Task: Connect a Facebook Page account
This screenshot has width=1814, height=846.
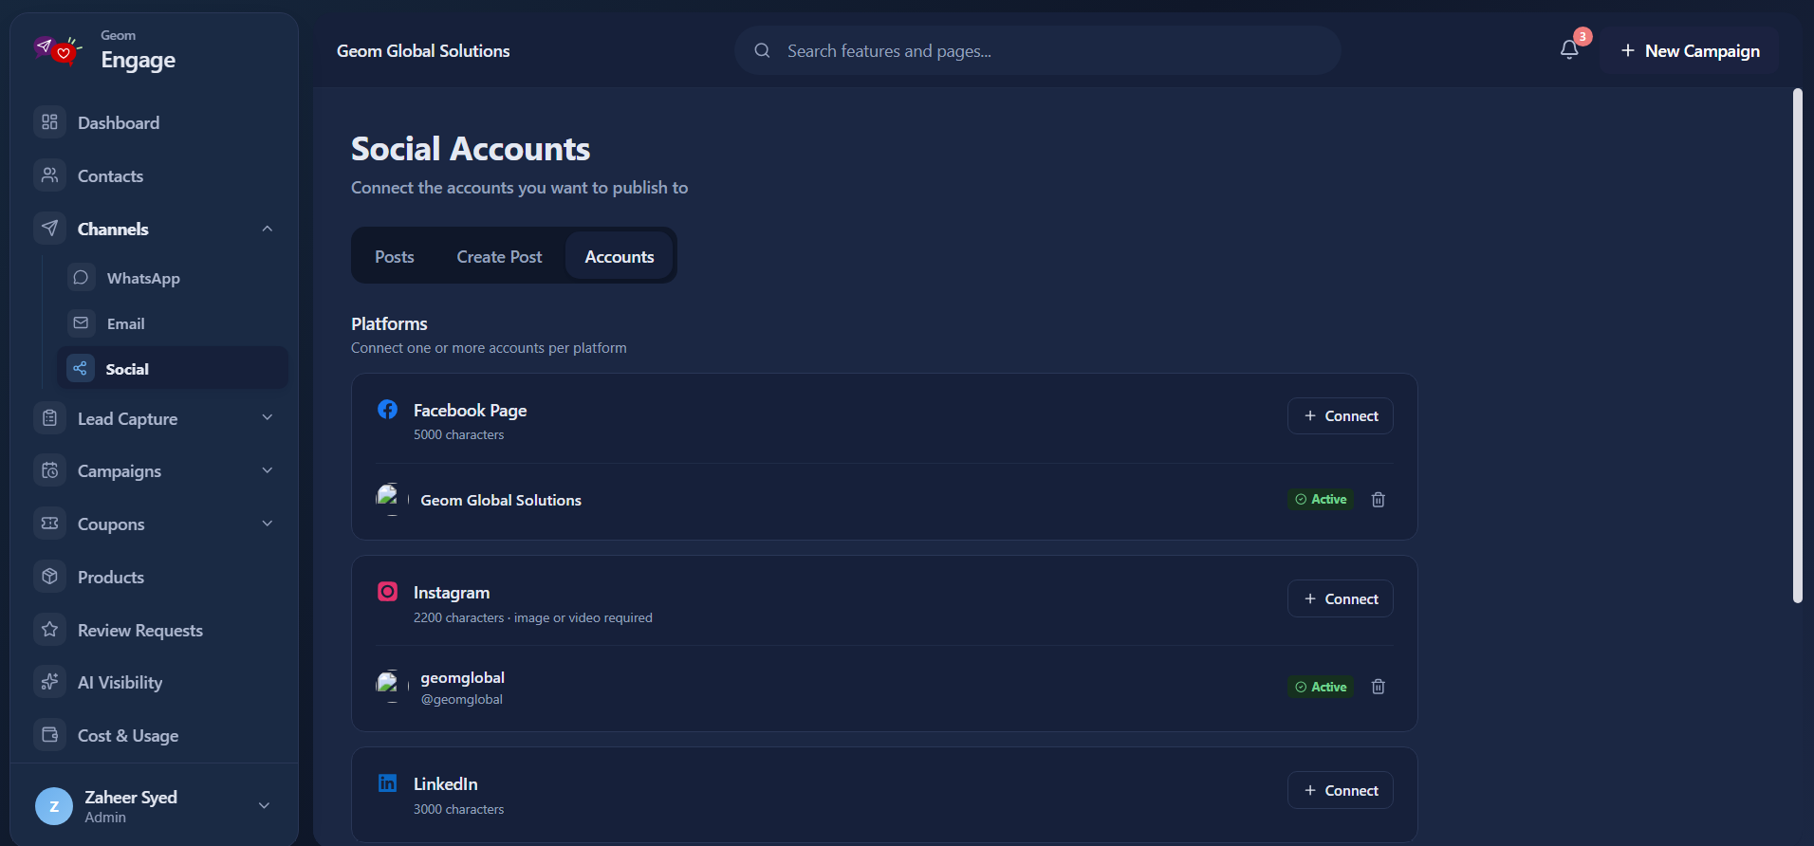Action: [x=1340, y=415]
